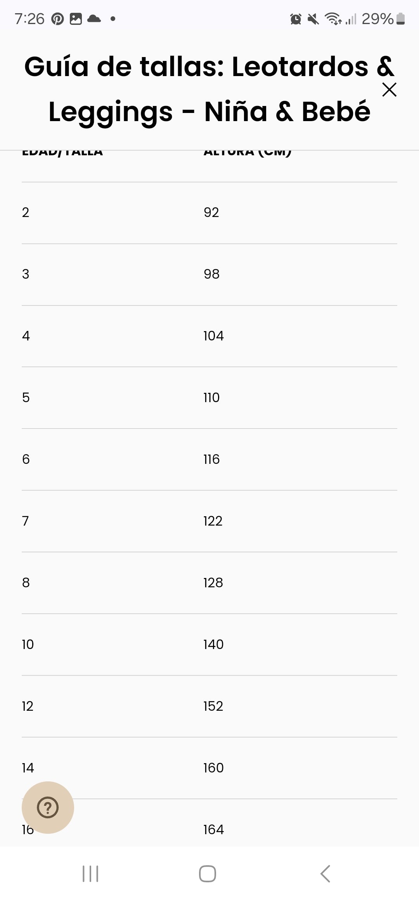419x899 pixels.
Task: Select the height value 92 cell
Action: coord(211,212)
